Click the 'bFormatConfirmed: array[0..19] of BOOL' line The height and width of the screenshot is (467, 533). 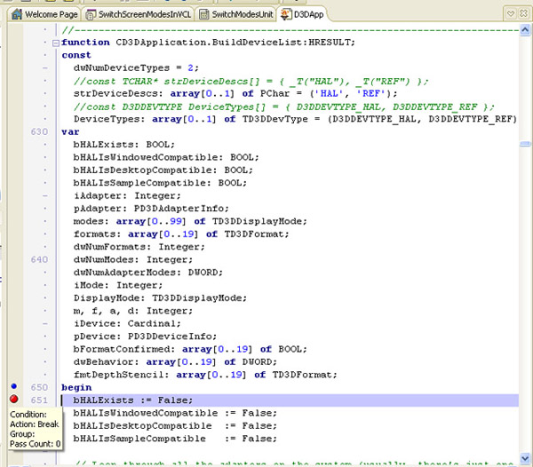(x=190, y=349)
